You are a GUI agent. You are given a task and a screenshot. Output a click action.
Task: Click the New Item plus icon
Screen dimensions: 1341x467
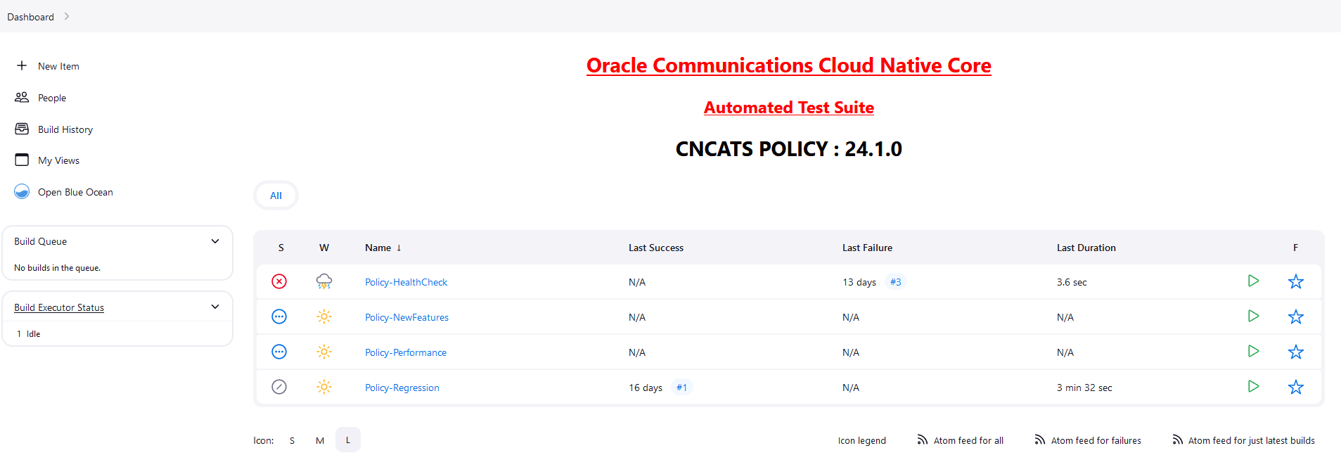(x=22, y=65)
